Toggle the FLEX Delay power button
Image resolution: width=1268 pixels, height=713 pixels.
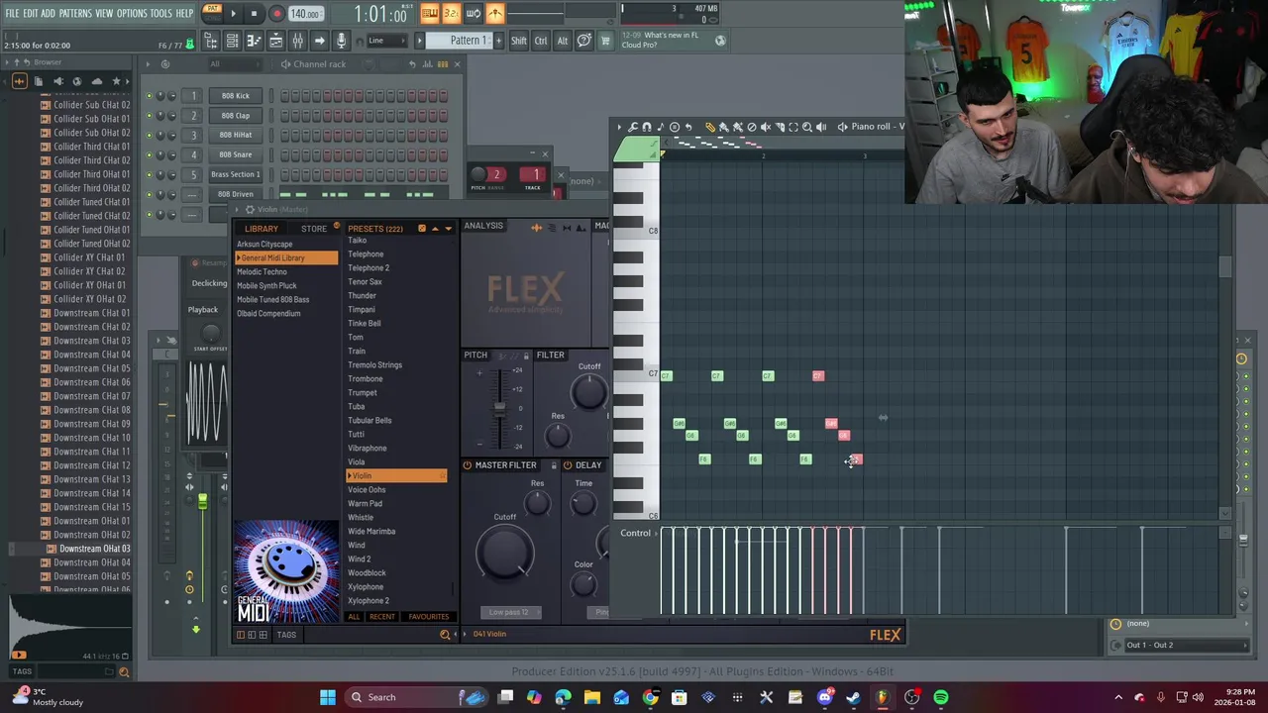click(568, 465)
